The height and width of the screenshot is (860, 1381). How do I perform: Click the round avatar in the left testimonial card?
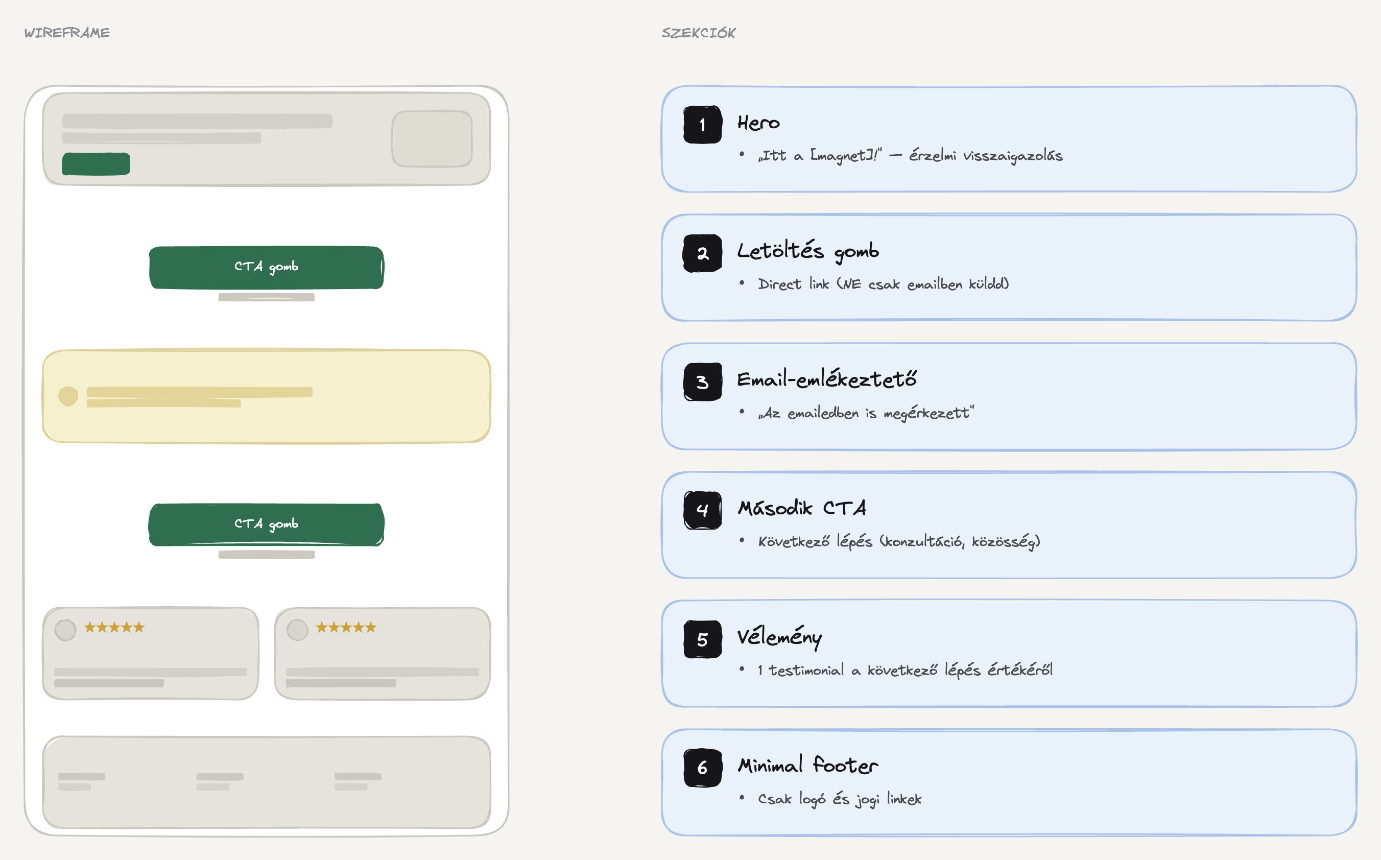65,630
